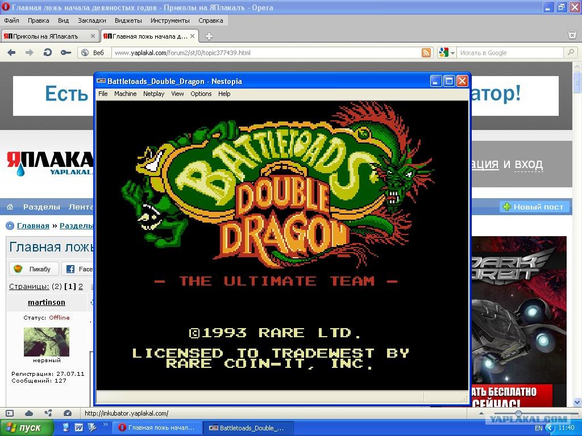Click Show Desktop in quick launch
The width and height of the screenshot is (582, 436).
66,427
